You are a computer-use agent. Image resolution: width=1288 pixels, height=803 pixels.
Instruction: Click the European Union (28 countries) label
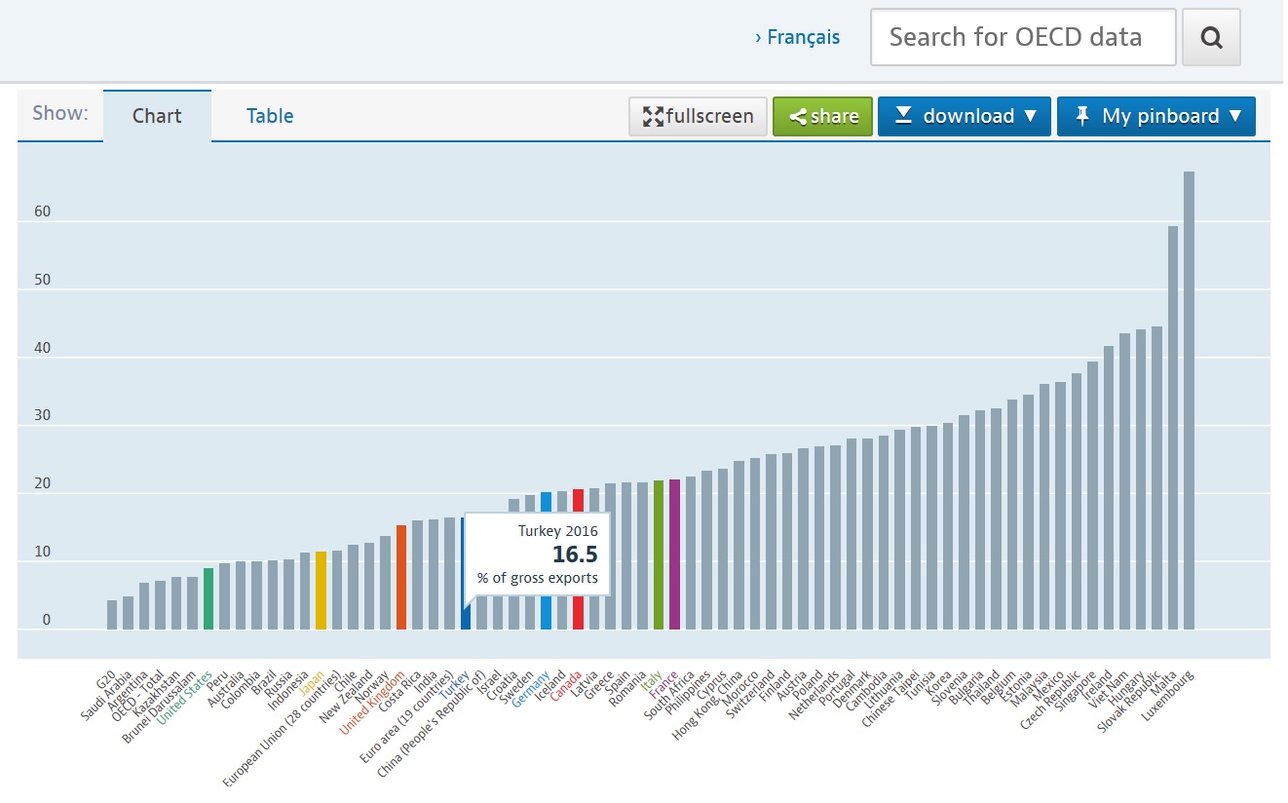(283, 728)
